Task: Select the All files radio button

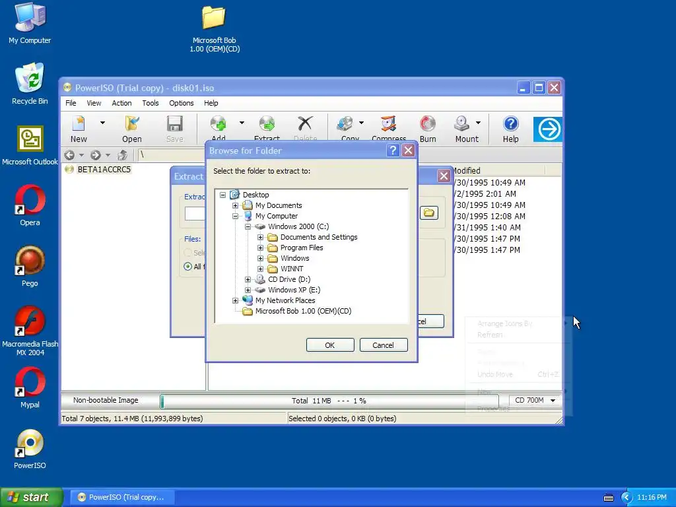Action: pyautogui.click(x=187, y=267)
